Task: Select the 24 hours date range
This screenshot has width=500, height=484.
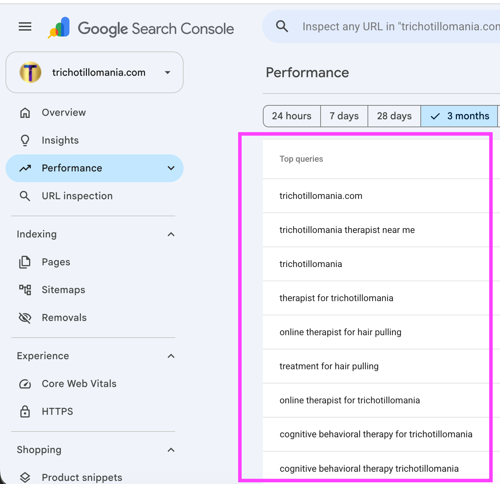Action: (292, 116)
